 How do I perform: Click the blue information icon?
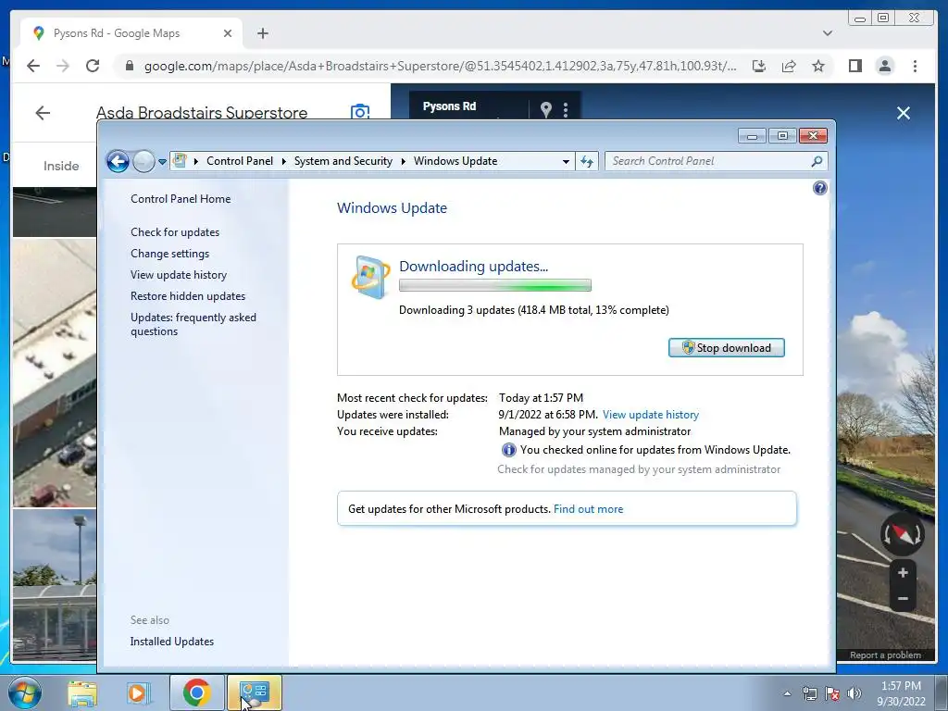tap(508, 451)
